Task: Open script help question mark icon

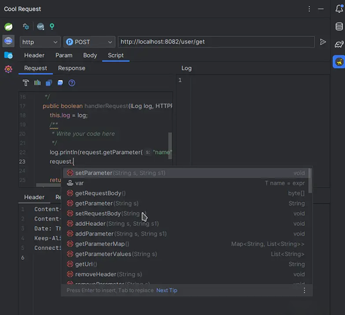Action: pyautogui.click(x=72, y=83)
